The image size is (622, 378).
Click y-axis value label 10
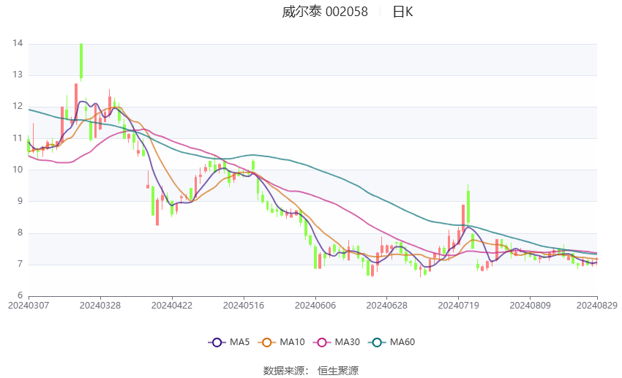click(x=18, y=170)
